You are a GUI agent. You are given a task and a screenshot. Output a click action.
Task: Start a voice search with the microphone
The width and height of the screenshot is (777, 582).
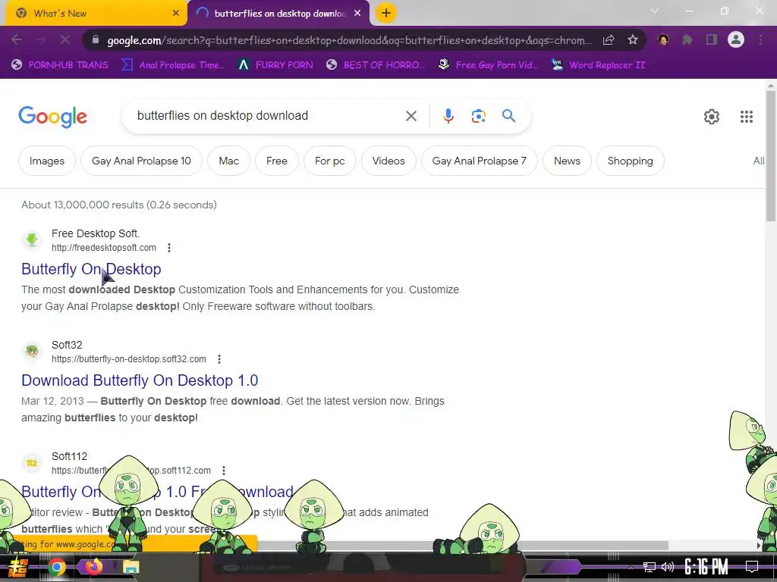click(448, 116)
